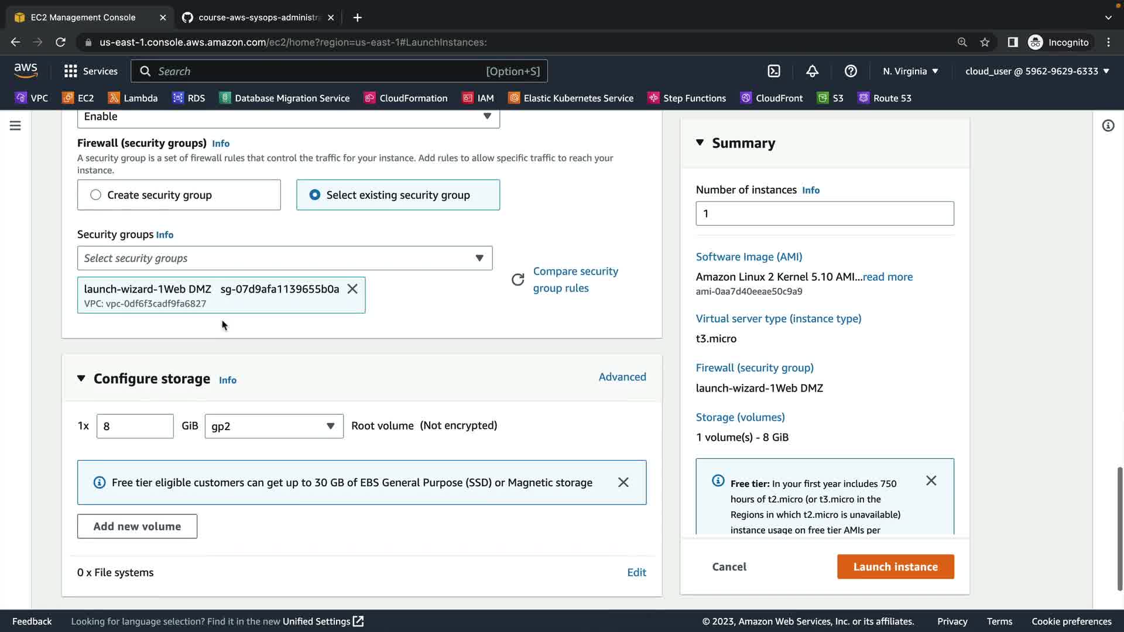Remove launch-wizard-1Web DMZ security group
This screenshot has height=632, width=1124.
pyautogui.click(x=352, y=288)
